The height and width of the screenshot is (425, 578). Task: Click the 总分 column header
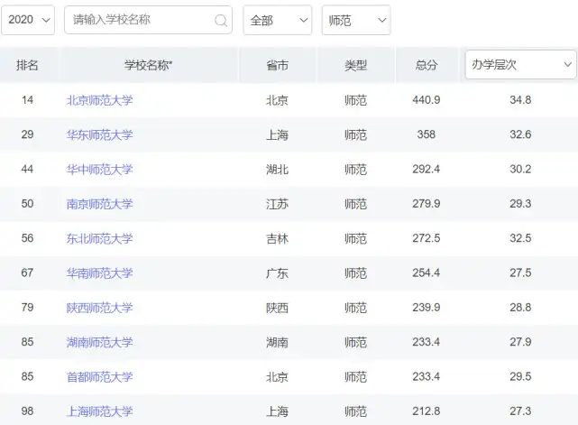tap(427, 65)
